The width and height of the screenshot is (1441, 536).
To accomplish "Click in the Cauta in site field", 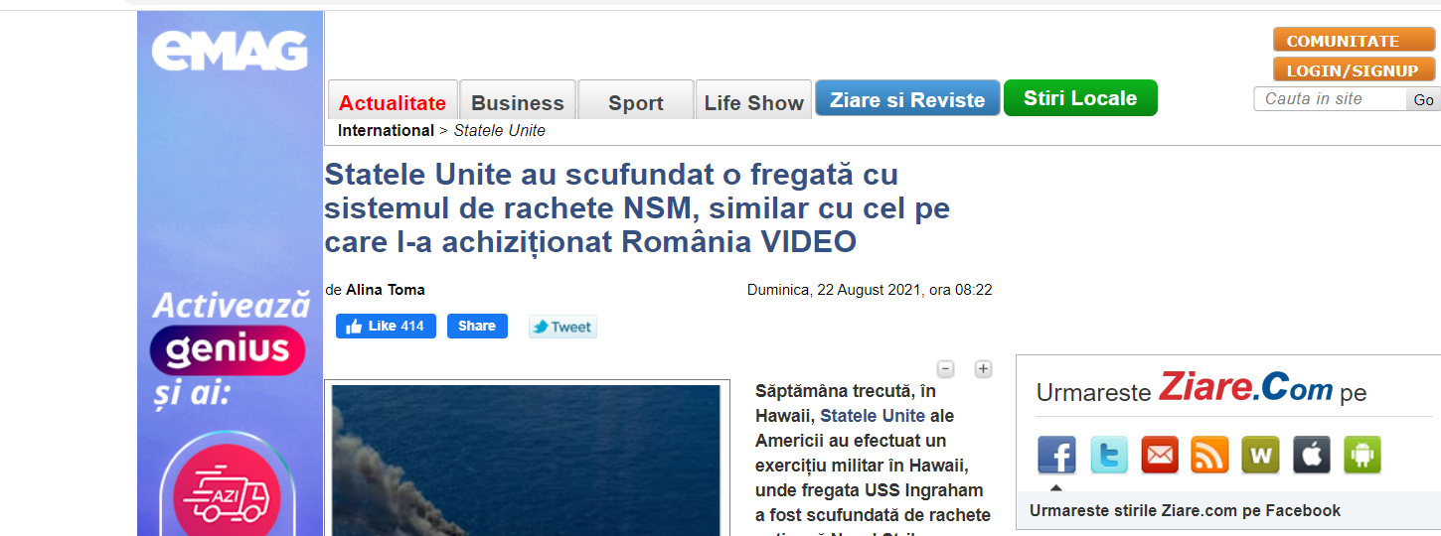I will pyautogui.click(x=1331, y=99).
